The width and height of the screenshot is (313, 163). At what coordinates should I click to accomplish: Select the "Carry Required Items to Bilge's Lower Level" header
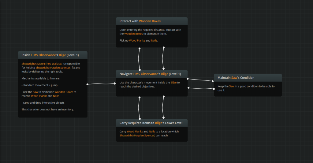[x=151, y=123]
